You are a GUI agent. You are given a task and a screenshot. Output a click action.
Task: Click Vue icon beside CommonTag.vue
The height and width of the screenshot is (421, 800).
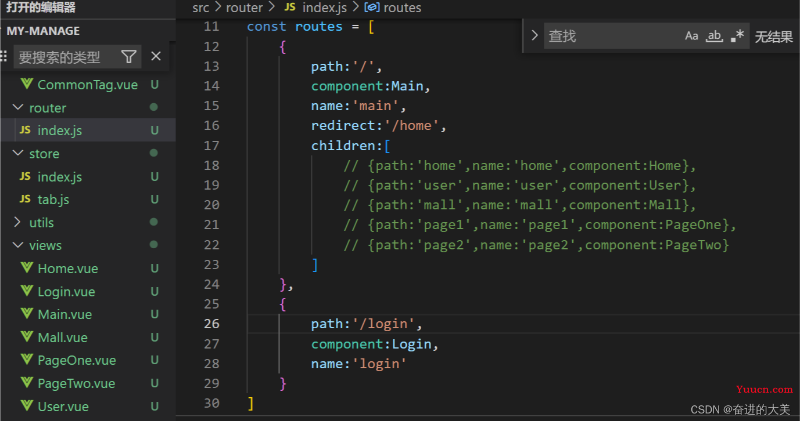(26, 84)
